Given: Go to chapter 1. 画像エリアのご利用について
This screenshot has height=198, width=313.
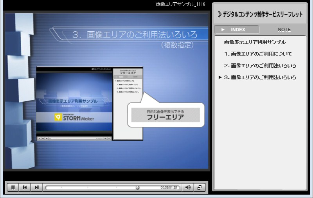Looking at the screenshot, I should [258, 54].
